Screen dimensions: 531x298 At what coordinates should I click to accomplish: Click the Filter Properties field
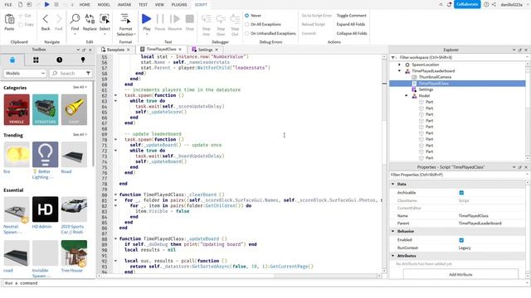457,175
